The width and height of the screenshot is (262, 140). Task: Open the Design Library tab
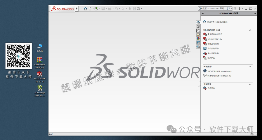198,26
